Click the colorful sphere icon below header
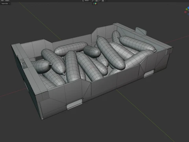Image resolution: width=189 pixels, height=142 pixels. tap(96, 4)
